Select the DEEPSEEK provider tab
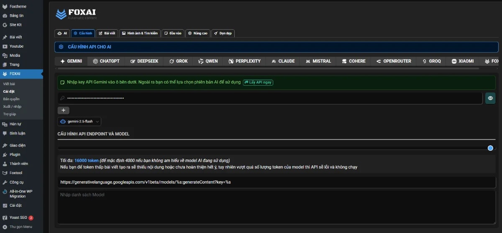This screenshot has height=233, width=502. 144,61
